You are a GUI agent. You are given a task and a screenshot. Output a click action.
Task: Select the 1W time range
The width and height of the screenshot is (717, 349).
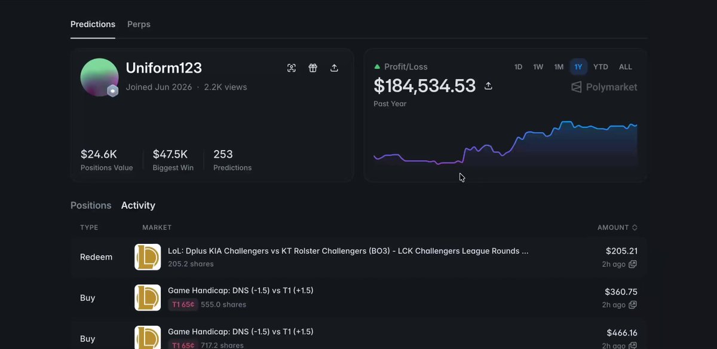[538, 67]
